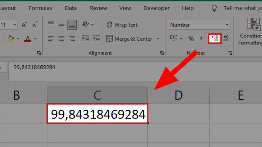This screenshot has height=147, width=262.
Task: Click the Decrease Decimal button
Action: tap(225, 39)
